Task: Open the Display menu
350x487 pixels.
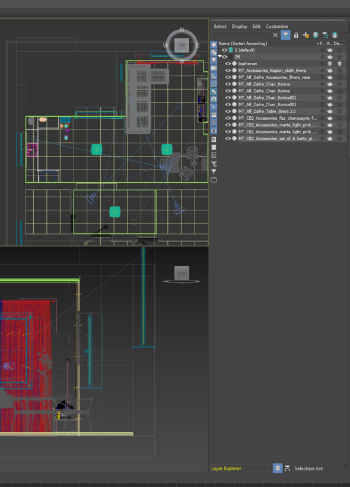Action: (239, 27)
